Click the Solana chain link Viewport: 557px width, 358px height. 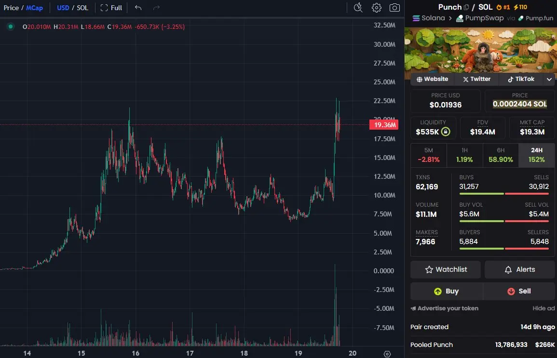tap(429, 18)
